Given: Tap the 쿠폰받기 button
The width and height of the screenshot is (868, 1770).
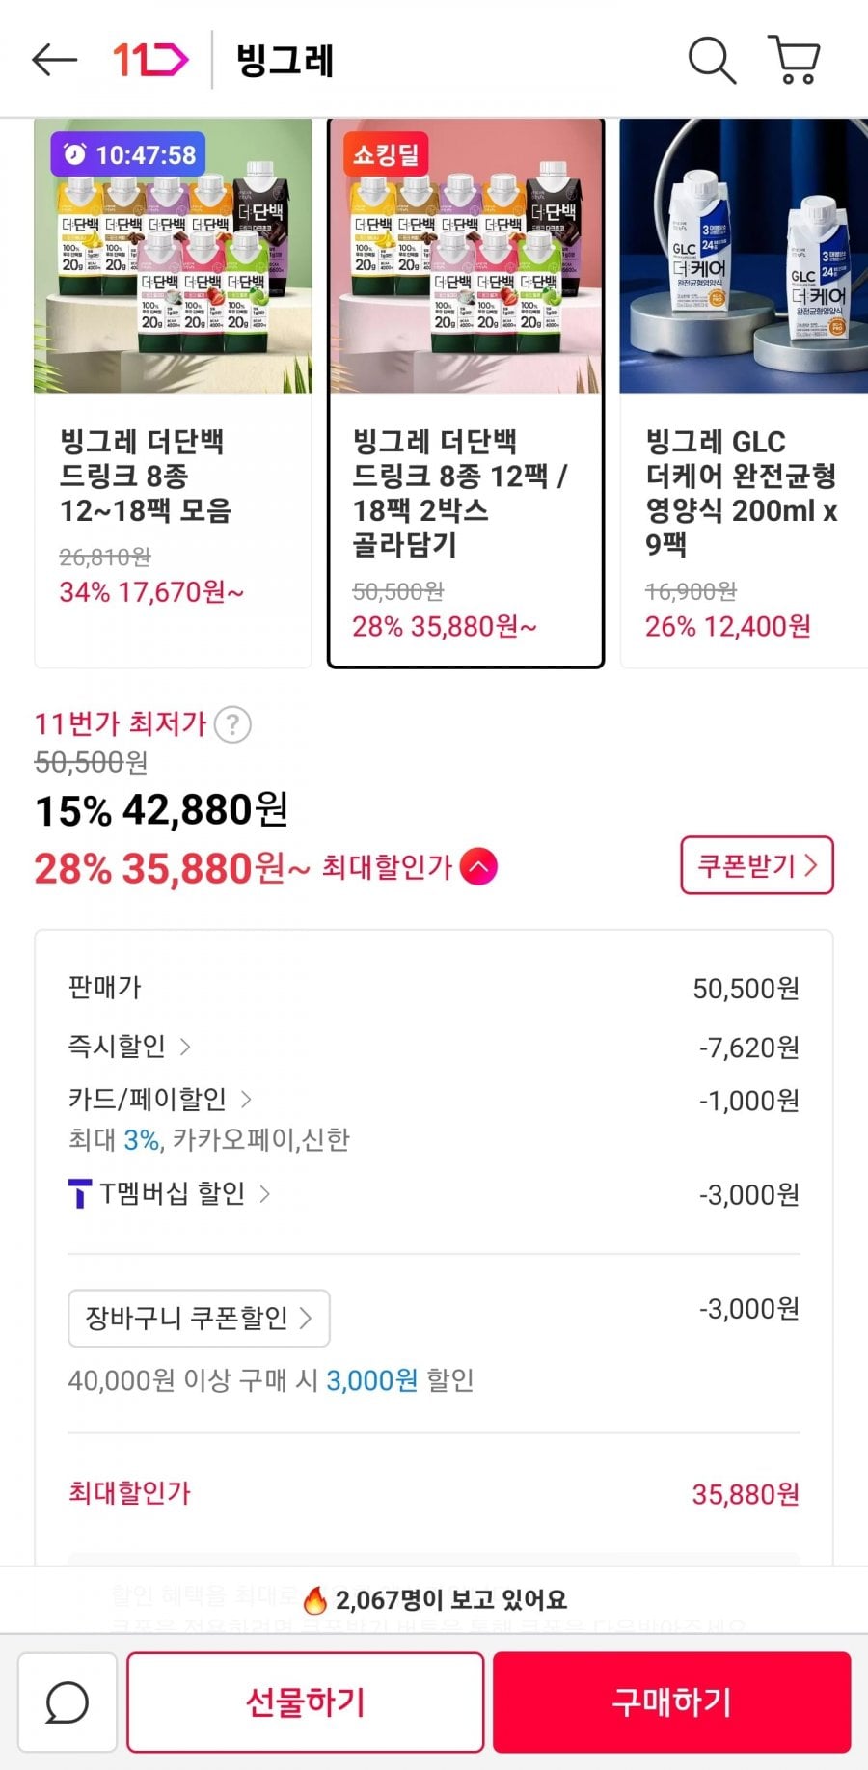Looking at the screenshot, I should pos(756,865).
